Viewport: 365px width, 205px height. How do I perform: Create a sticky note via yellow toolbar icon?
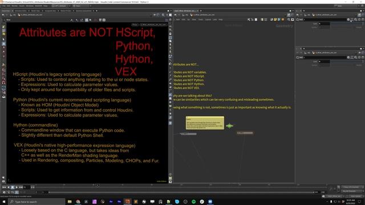point(275,19)
